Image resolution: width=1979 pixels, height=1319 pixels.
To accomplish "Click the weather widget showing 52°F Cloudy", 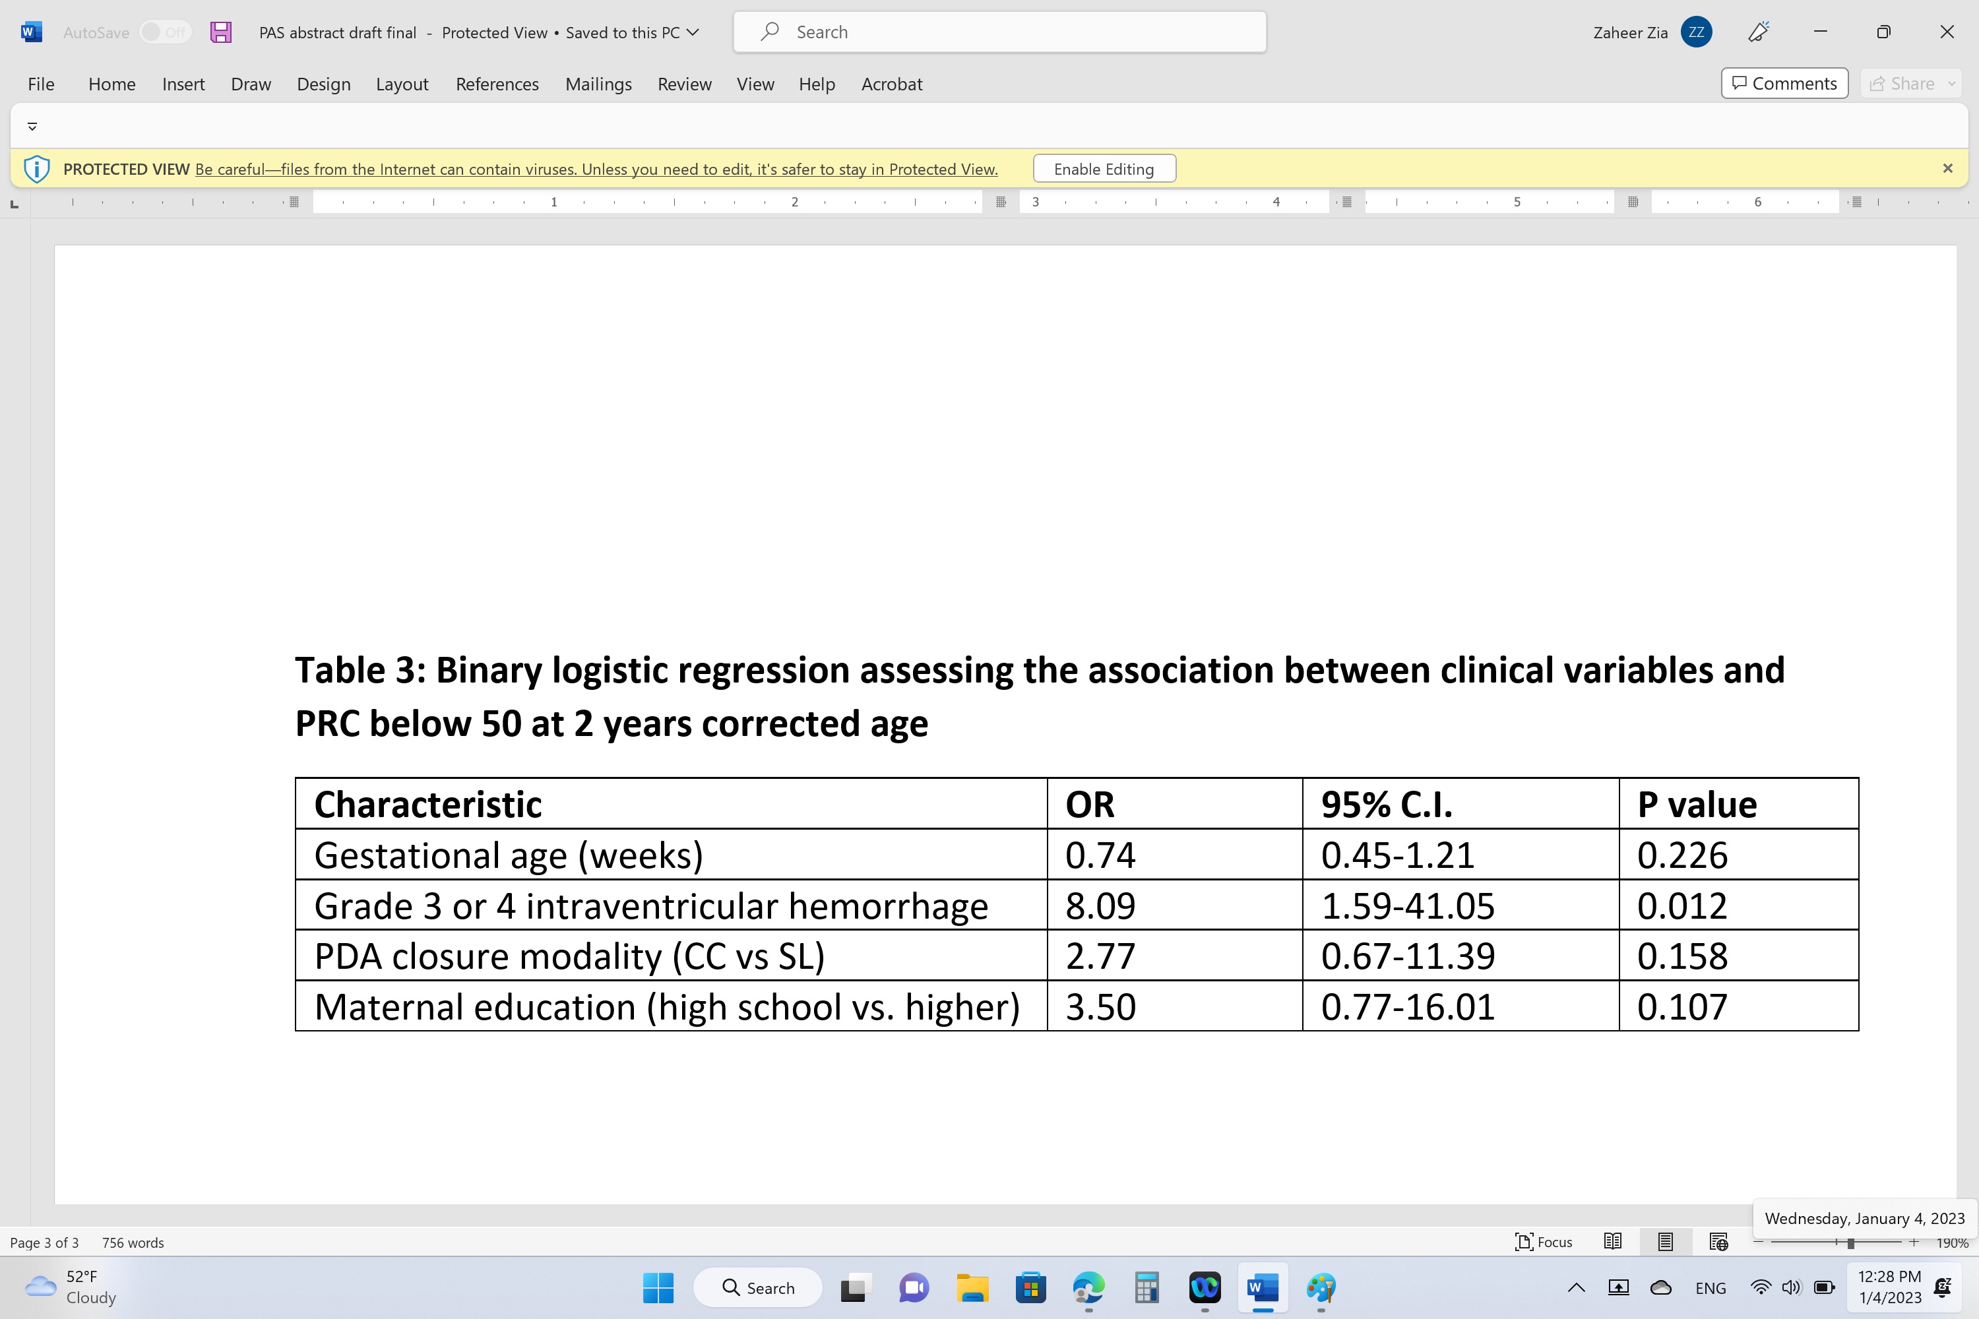I will coord(71,1287).
